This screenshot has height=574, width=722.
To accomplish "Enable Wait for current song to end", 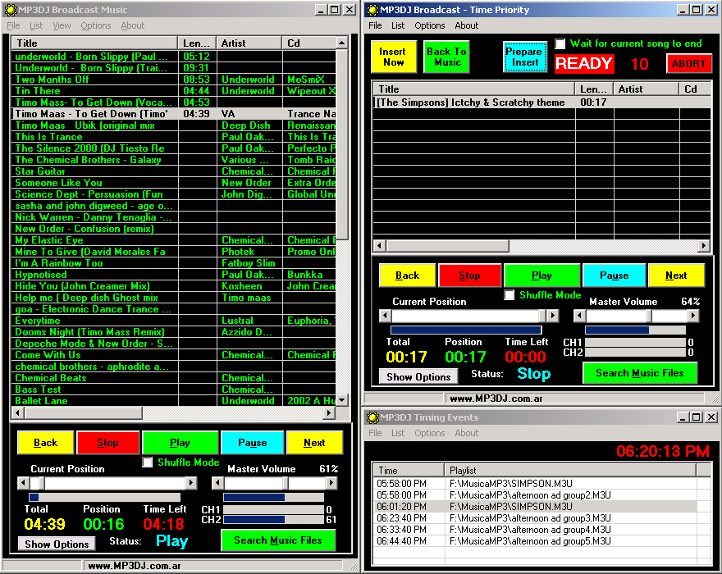I will pos(561,43).
